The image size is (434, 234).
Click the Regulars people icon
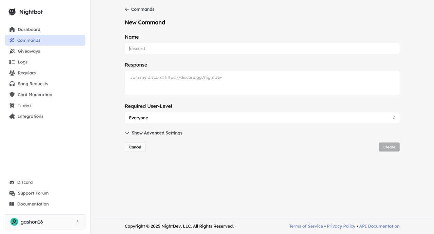(x=12, y=73)
